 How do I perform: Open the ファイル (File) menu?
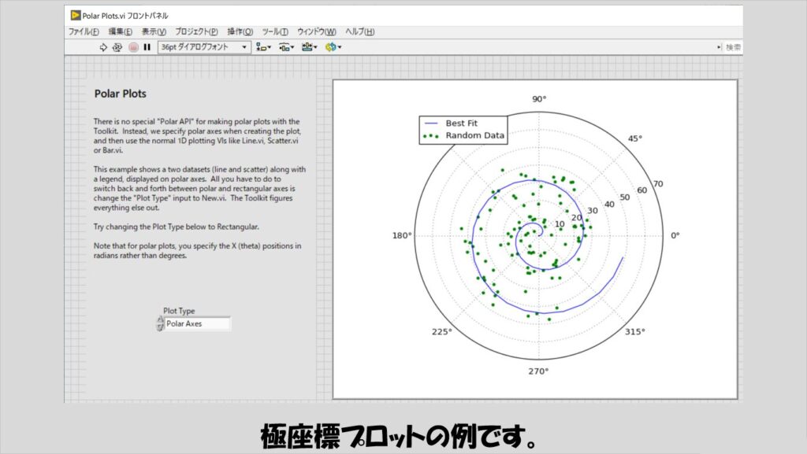[84, 31]
